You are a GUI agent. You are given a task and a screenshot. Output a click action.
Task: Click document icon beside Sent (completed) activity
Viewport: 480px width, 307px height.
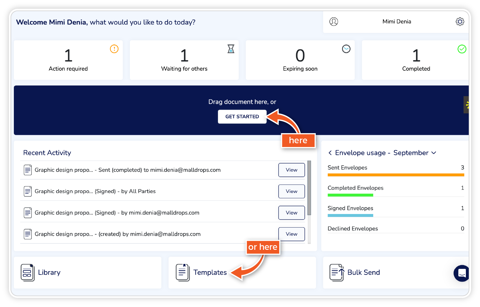click(28, 170)
